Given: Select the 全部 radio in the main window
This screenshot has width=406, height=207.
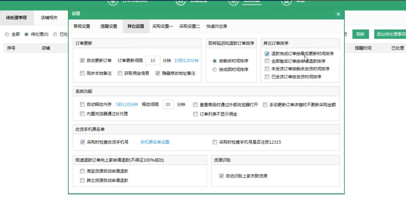Looking at the screenshot, I should [x=7, y=34].
